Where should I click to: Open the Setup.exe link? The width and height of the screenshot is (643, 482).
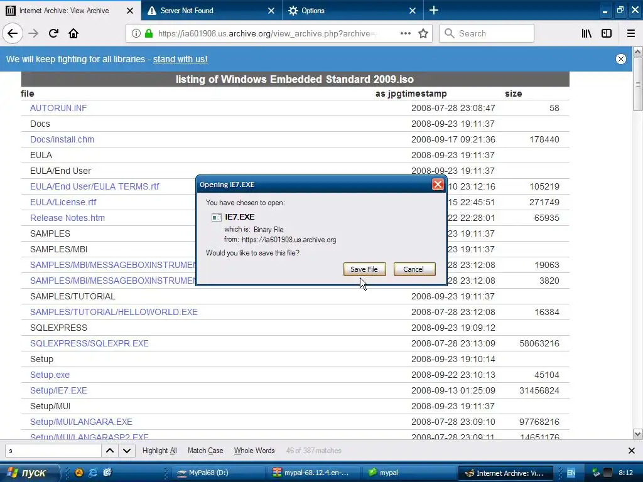tap(50, 375)
